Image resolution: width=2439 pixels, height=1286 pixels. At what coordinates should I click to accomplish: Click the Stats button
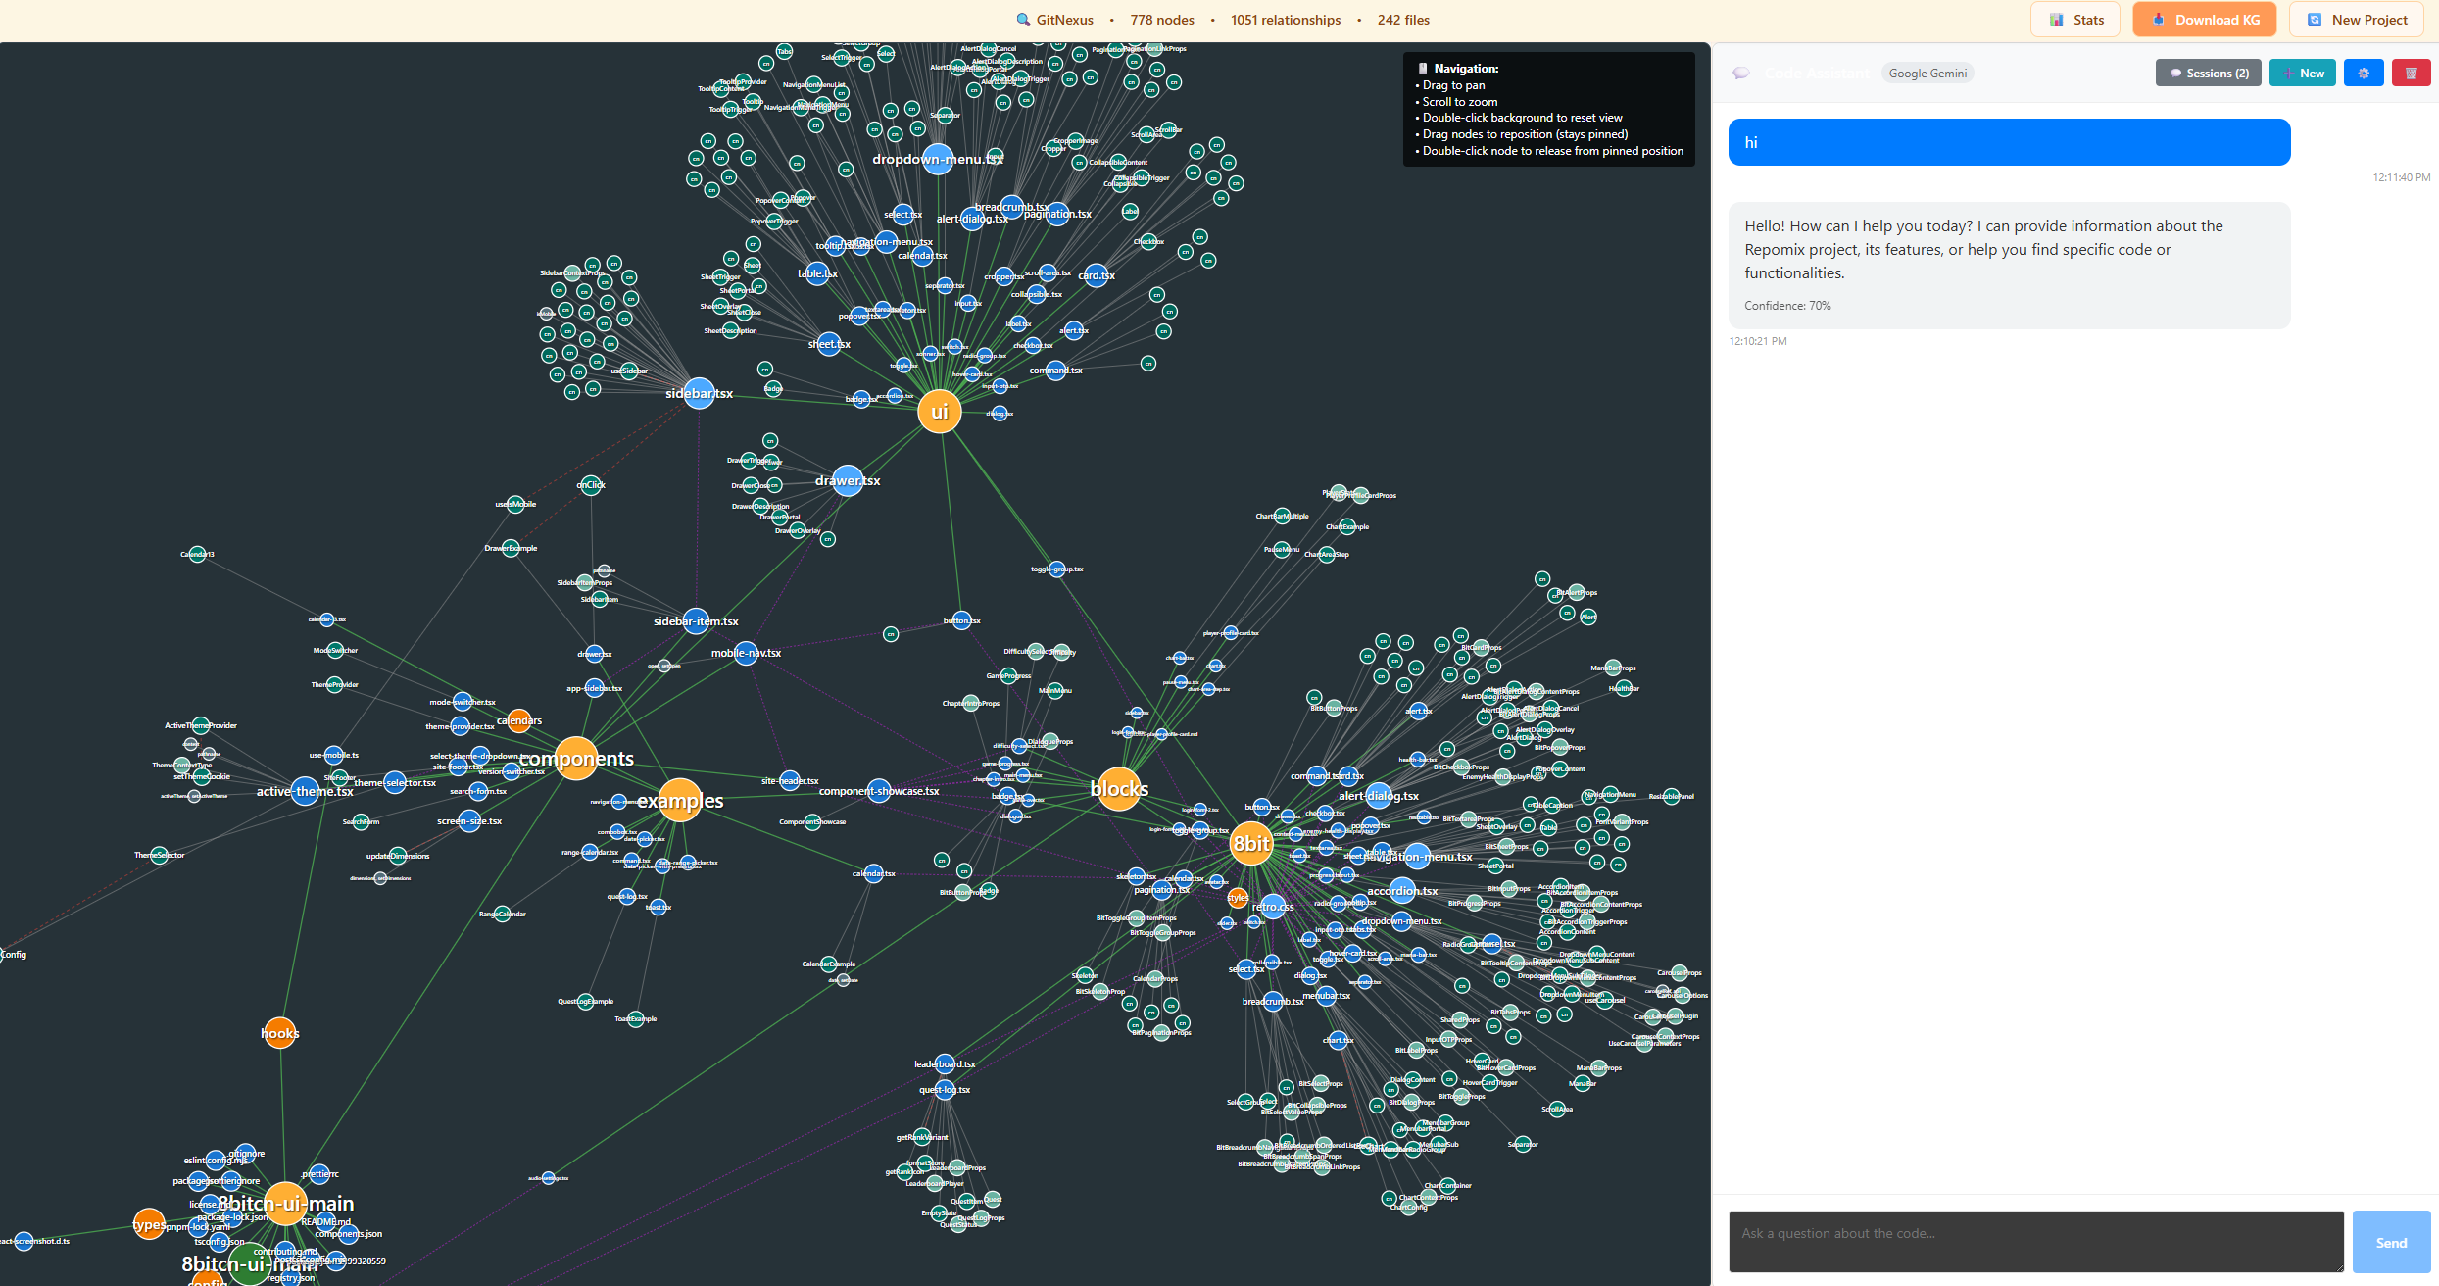point(2074,20)
